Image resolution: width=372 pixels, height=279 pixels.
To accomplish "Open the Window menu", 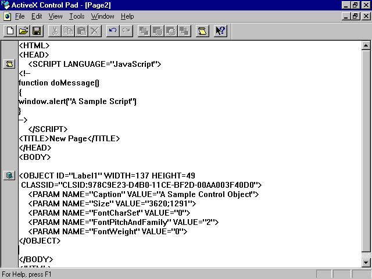I will (x=103, y=16).
